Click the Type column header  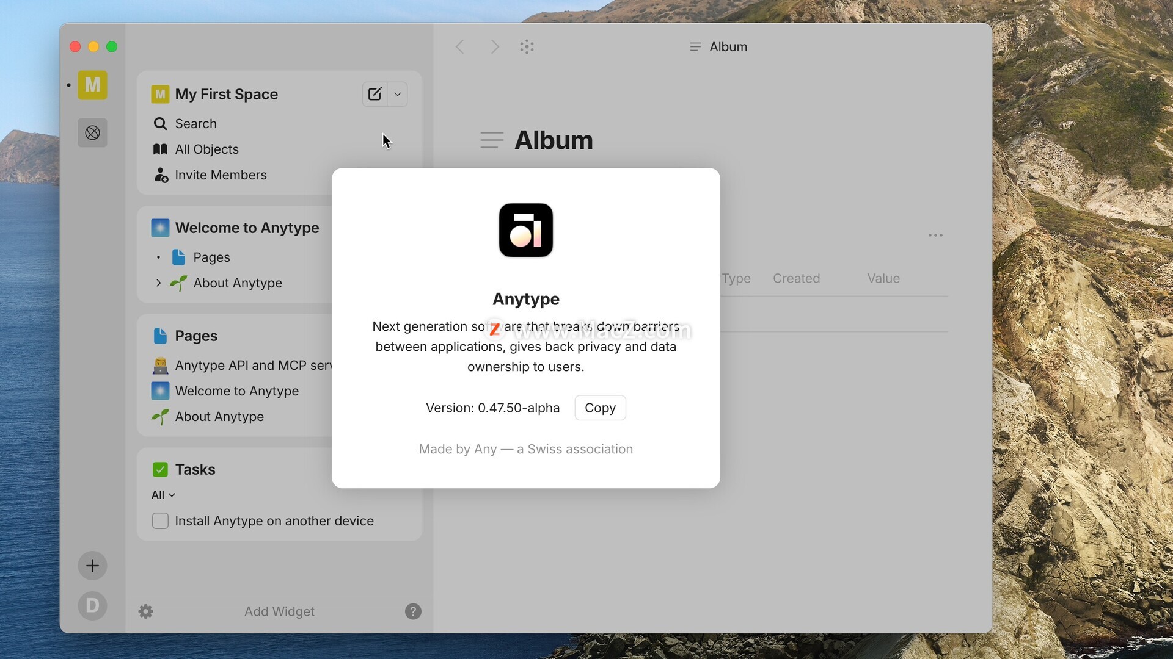[736, 278]
